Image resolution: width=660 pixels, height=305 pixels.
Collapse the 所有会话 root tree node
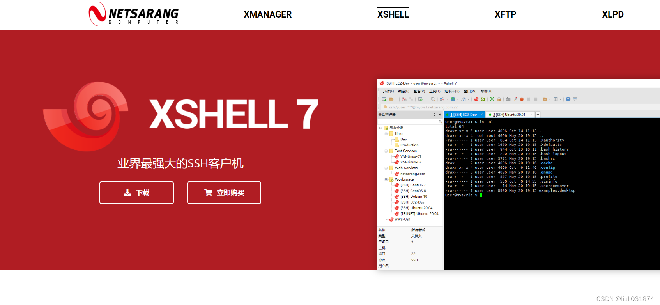[x=380, y=128]
